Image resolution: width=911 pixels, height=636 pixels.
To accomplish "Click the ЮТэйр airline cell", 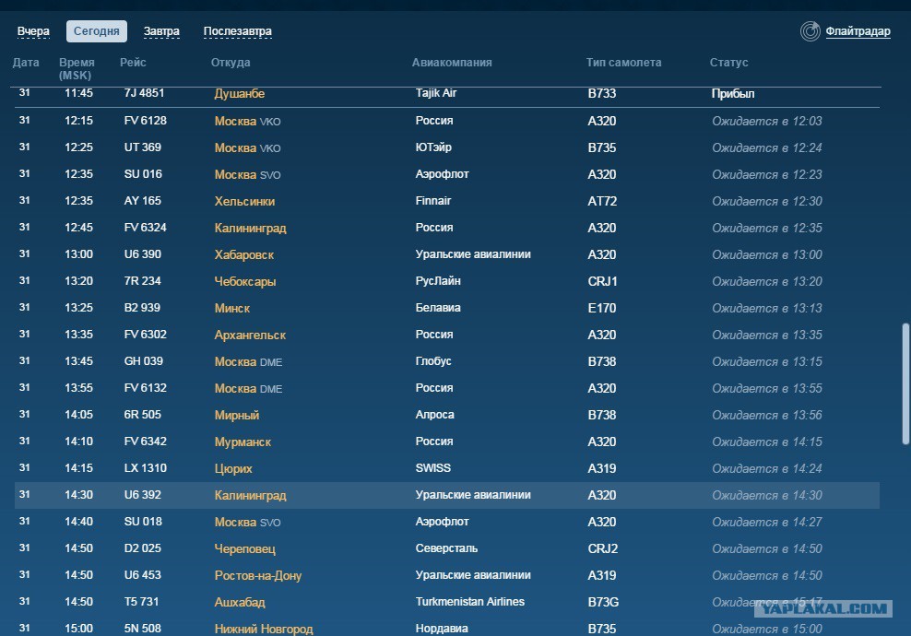I will [433, 147].
